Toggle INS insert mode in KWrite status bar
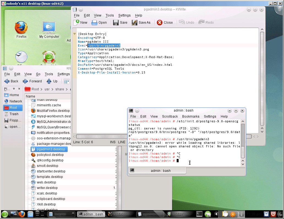The image size is (284, 219). (113, 142)
